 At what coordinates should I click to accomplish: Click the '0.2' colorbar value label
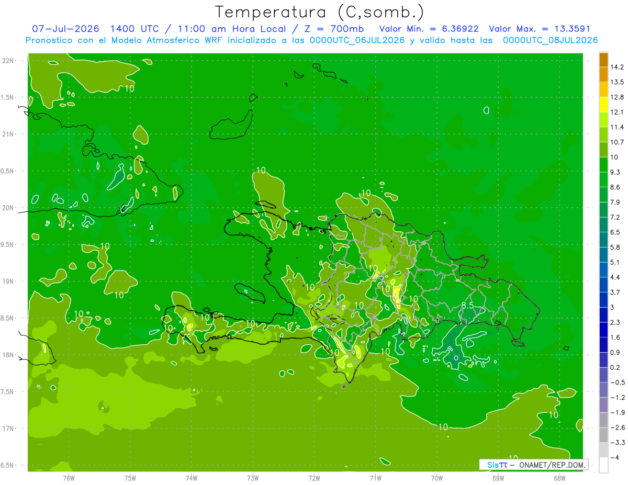tap(615, 367)
